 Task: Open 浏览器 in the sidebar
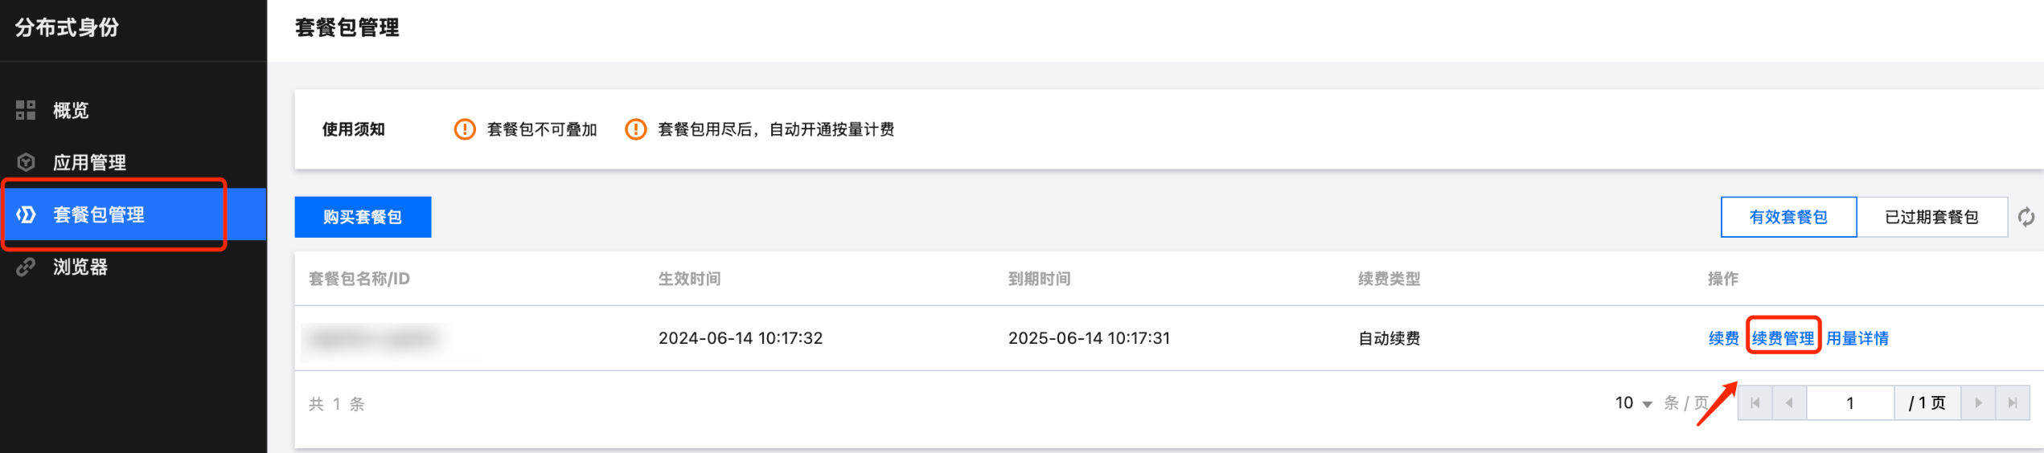80,267
